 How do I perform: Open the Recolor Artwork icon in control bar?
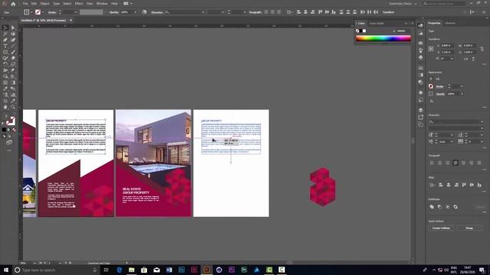pos(145,12)
